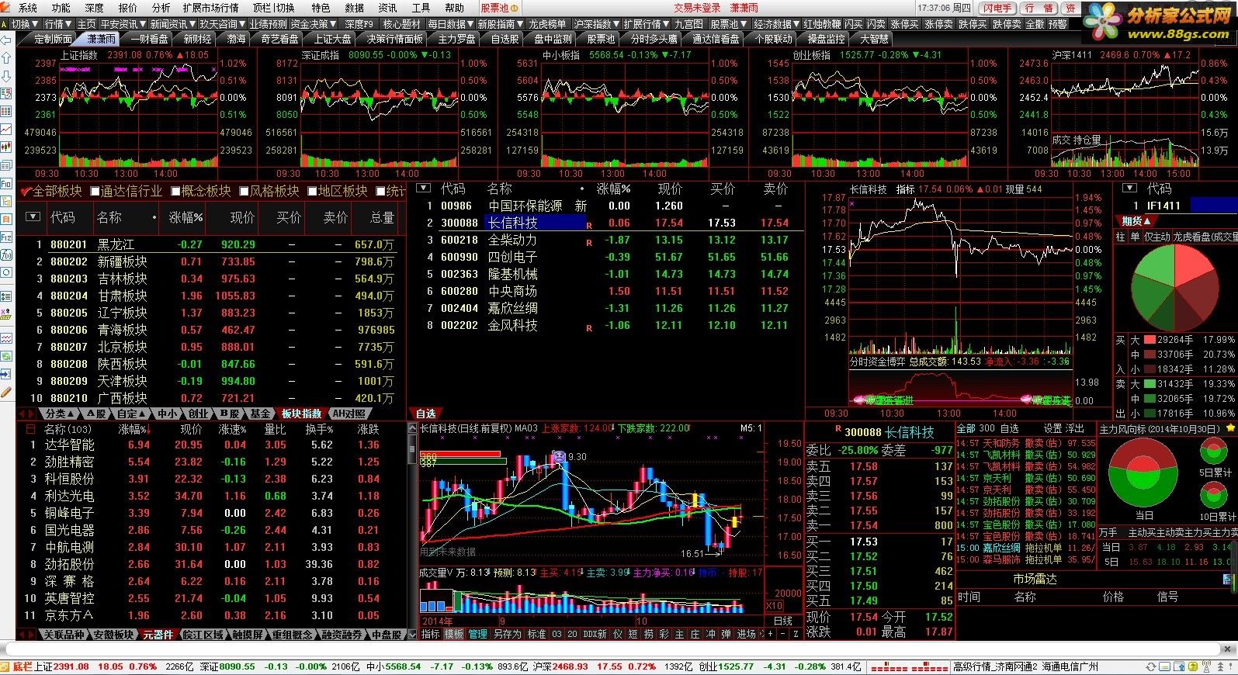Open the 系统 menu
The height and width of the screenshot is (675, 1238).
point(27,8)
